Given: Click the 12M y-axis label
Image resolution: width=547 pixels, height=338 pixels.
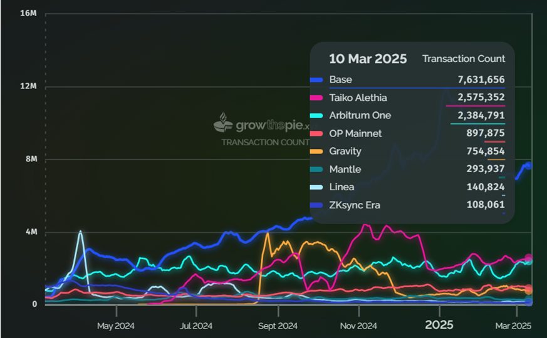Looking at the screenshot, I should [x=29, y=86].
